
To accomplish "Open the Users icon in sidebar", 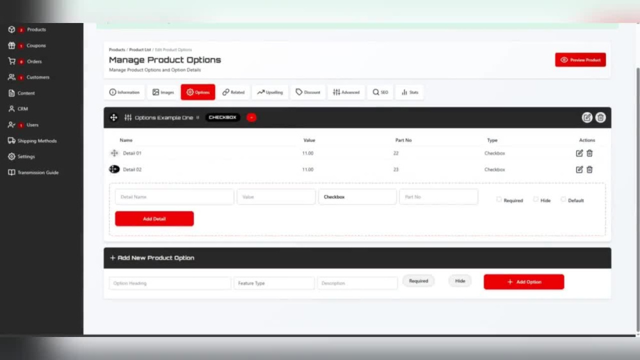I will coord(12,125).
